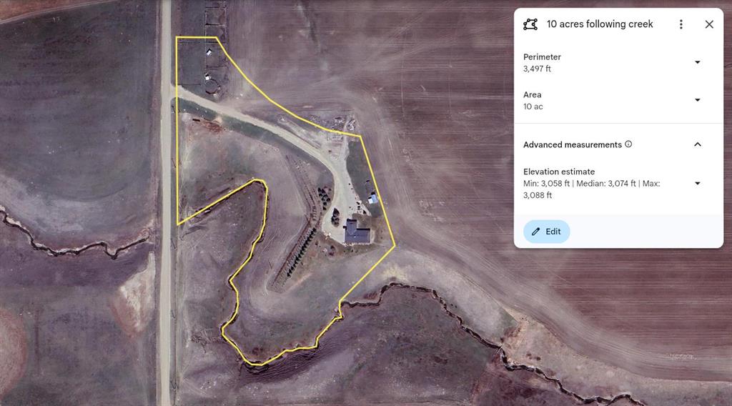The width and height of the screenshot is (732, 406).
Task: Click the vertical gravel road on the map
Action: click(166, 203)
